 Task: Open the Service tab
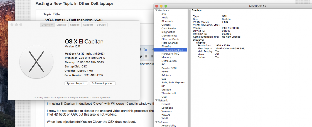tap(101, 25)
